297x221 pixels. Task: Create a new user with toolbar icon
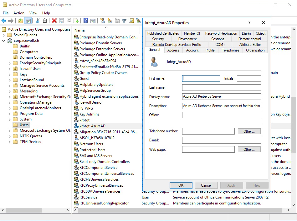point(102,21)
